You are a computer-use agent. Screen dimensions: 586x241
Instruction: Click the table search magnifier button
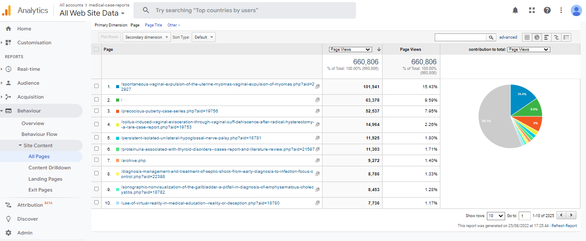tap(491, 38)
